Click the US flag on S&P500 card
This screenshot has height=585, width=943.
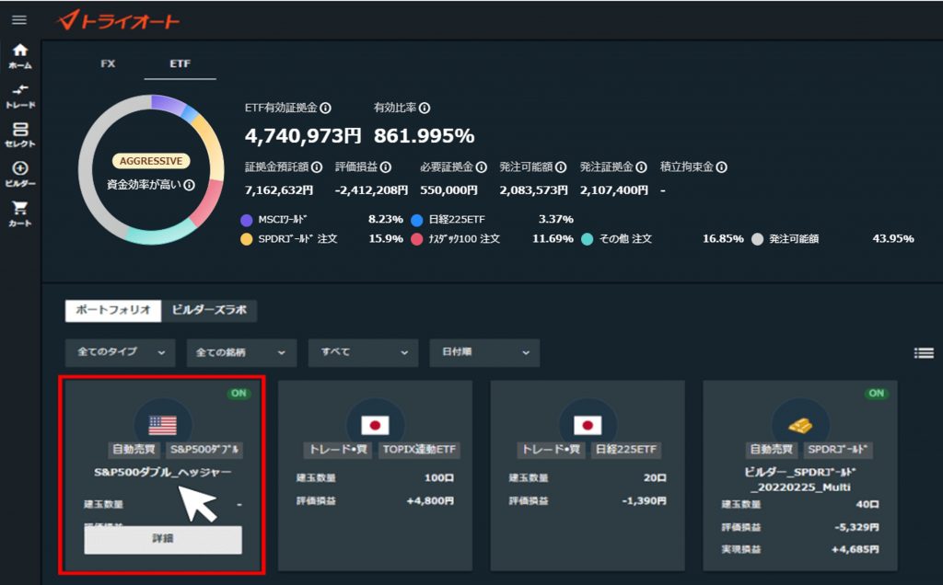[x=163, y=425]
